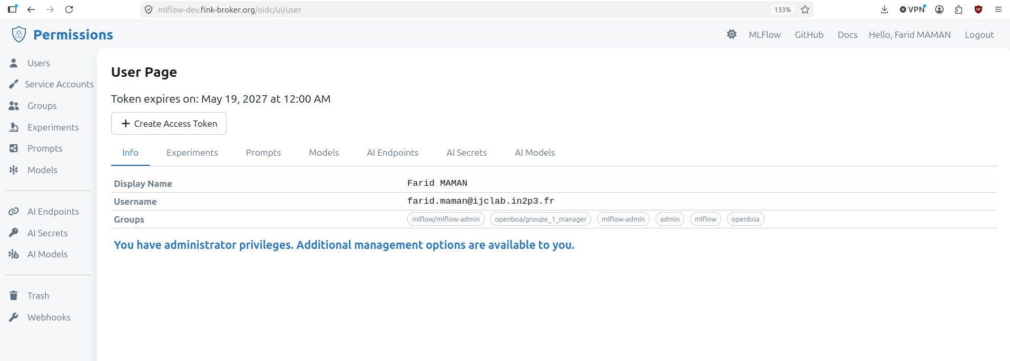Click the browser address bar URL
1010x361 pixels.
tap(230, 9)
